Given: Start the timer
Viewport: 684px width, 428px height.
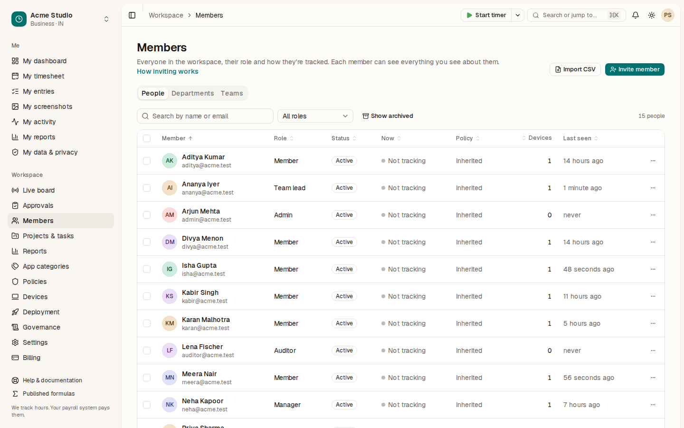Looking at the screenshot, I should (486, 15).
